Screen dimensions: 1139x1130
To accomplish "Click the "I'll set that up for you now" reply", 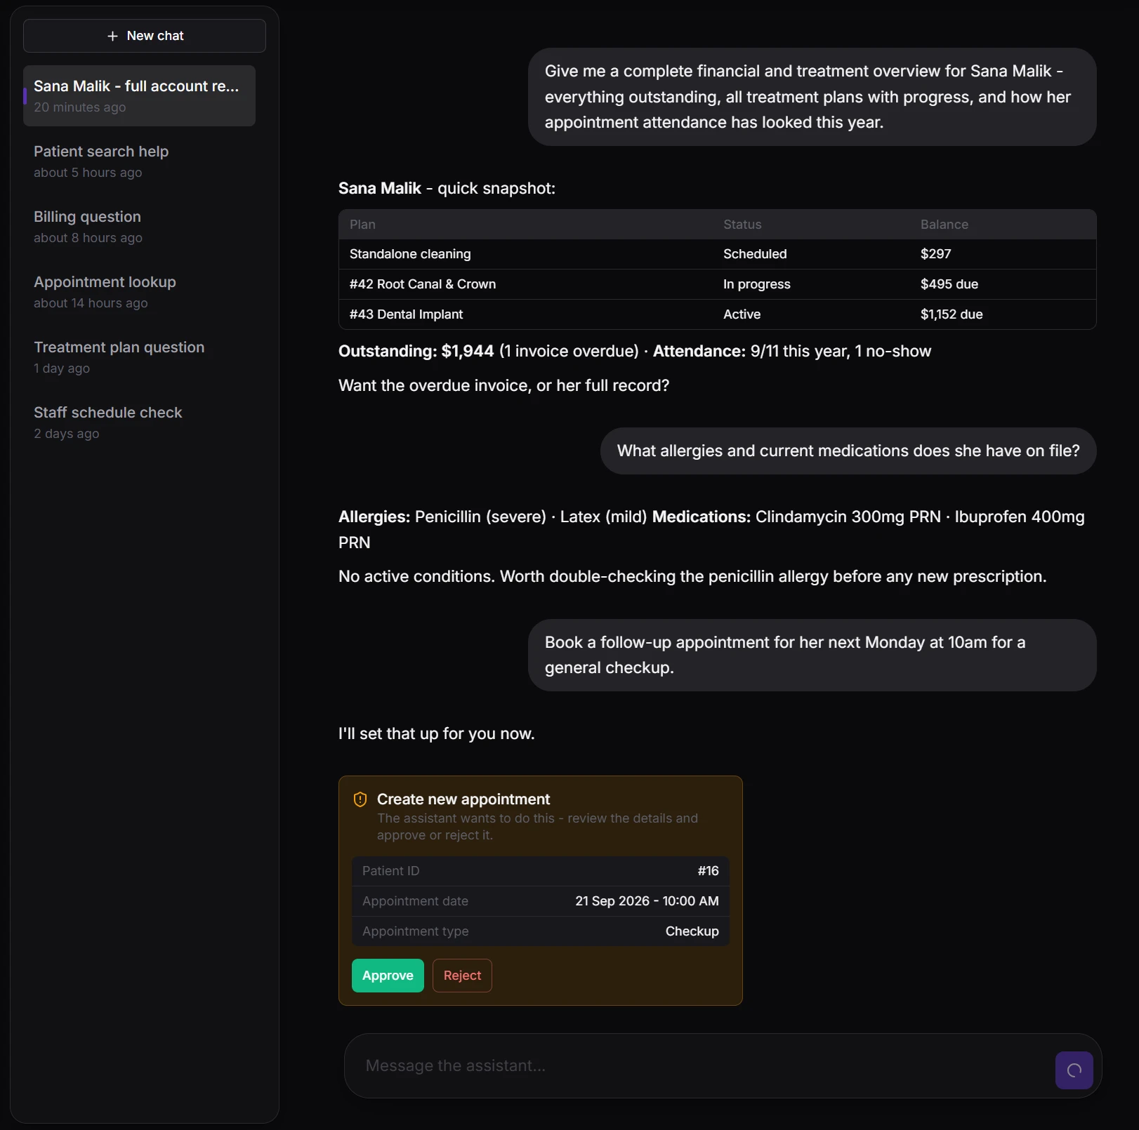I will coord(436,733).
